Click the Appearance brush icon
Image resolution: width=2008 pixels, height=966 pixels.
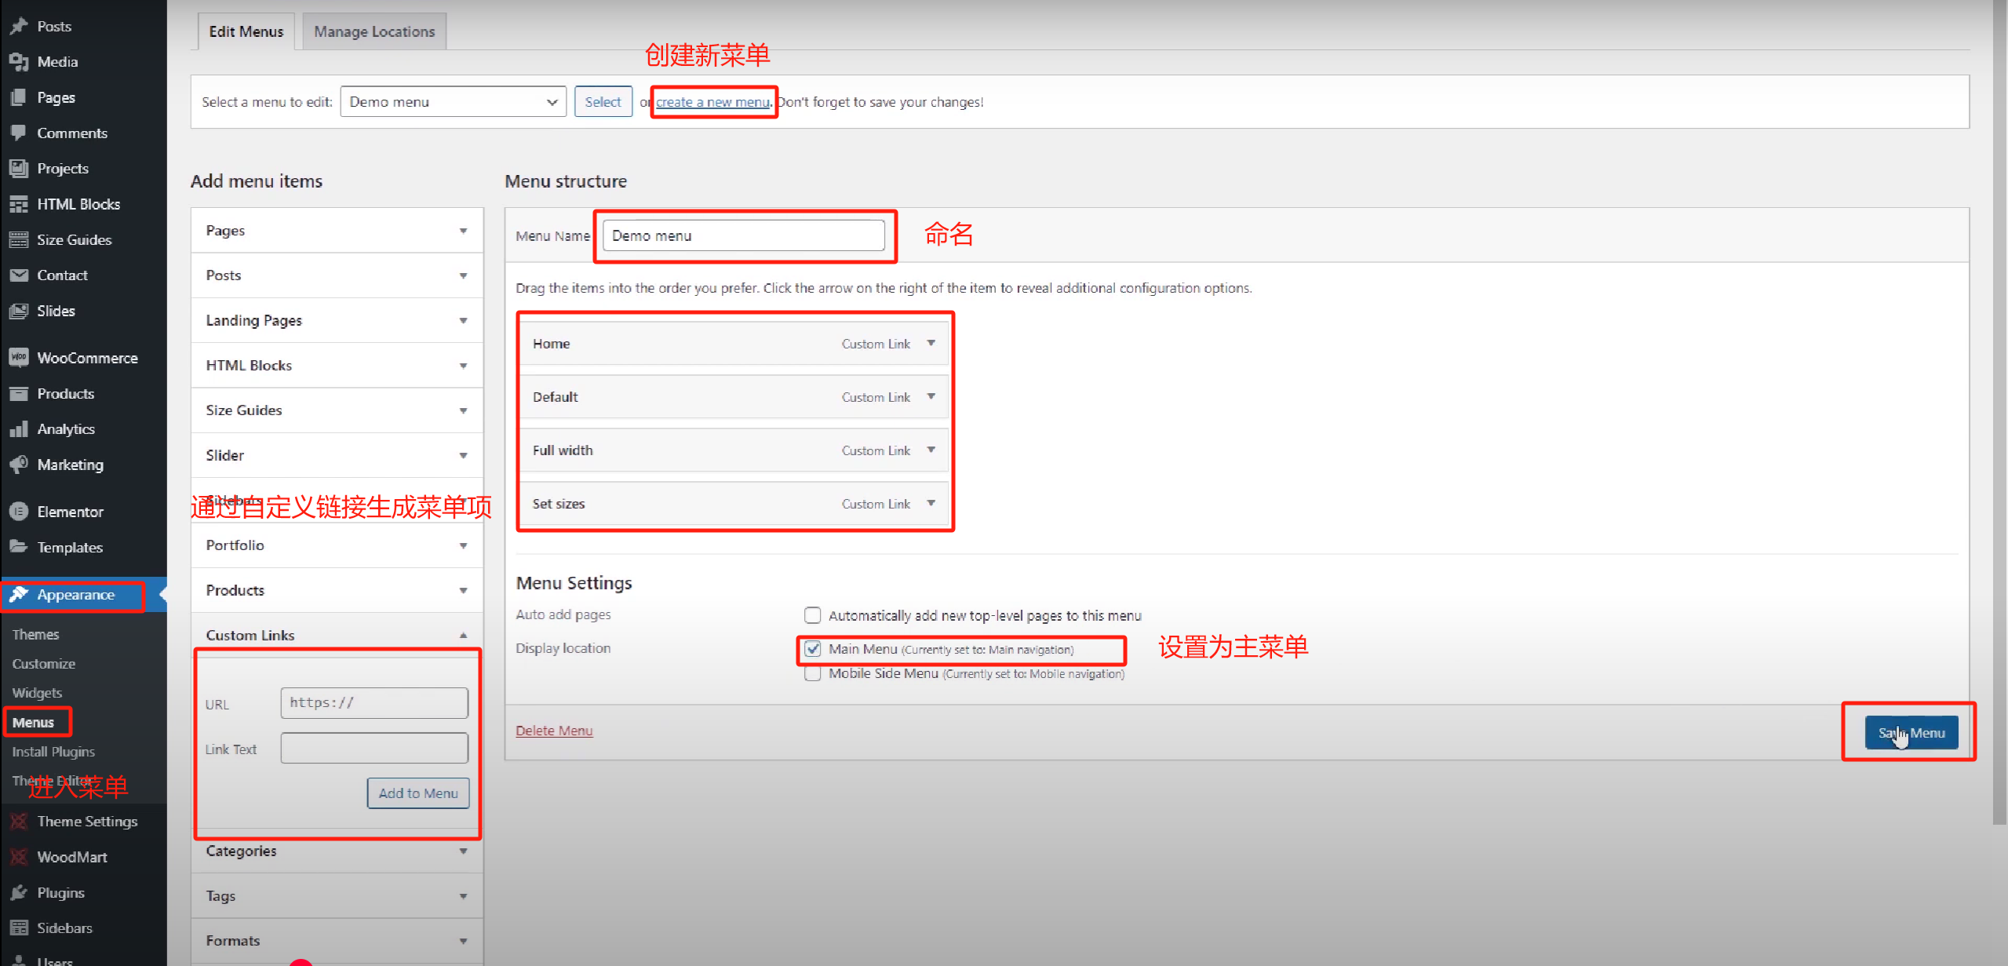point(20,594)
